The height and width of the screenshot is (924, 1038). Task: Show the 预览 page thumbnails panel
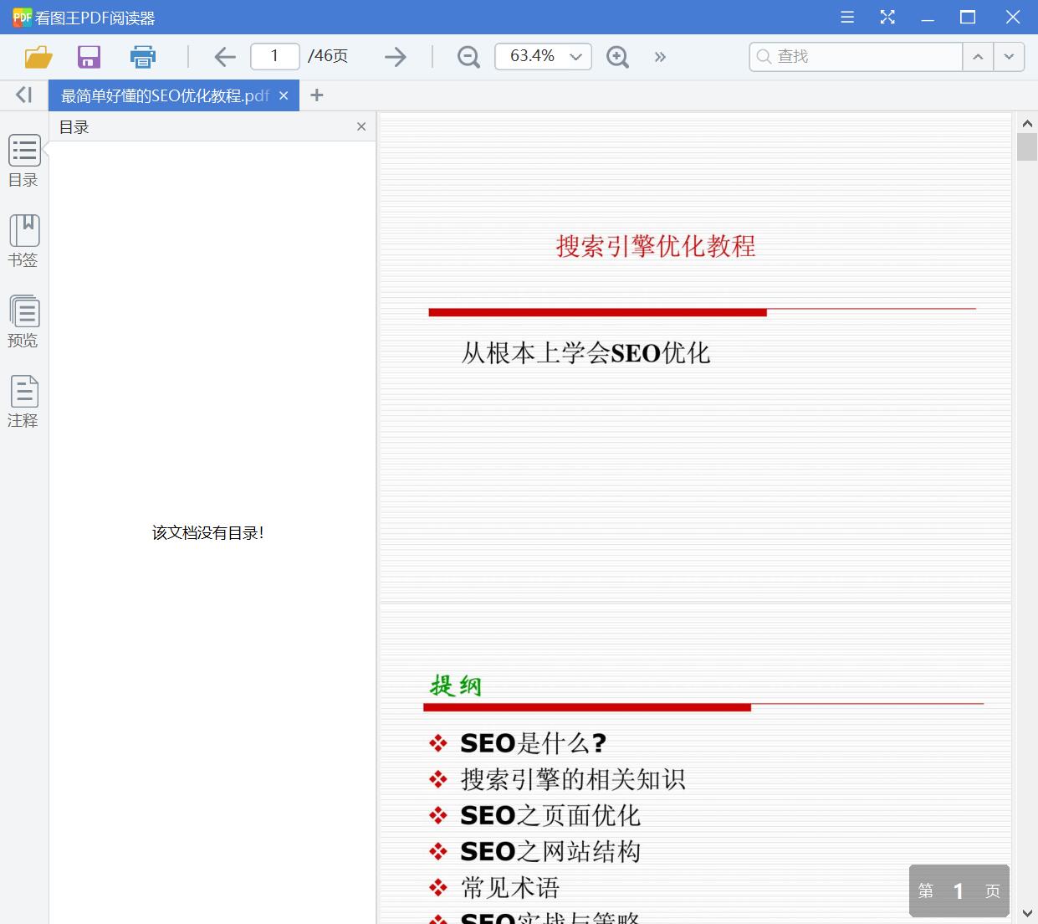(23, 321)
